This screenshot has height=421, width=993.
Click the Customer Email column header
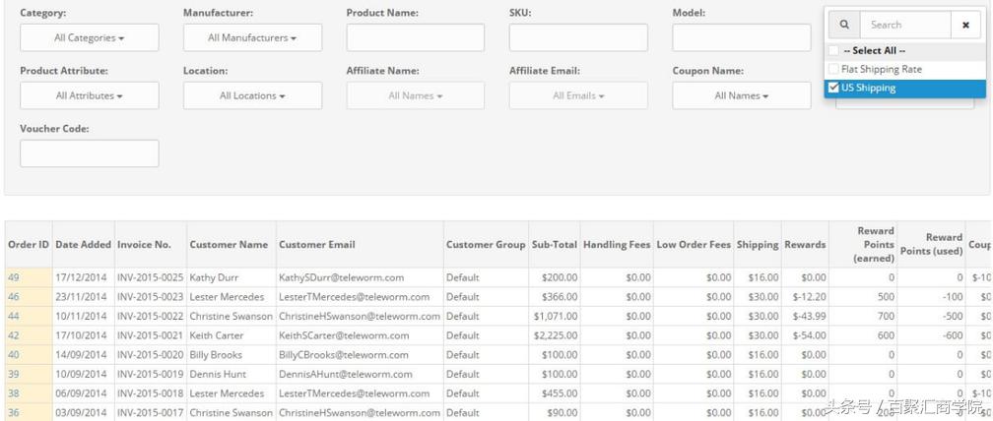pos(317,244)
